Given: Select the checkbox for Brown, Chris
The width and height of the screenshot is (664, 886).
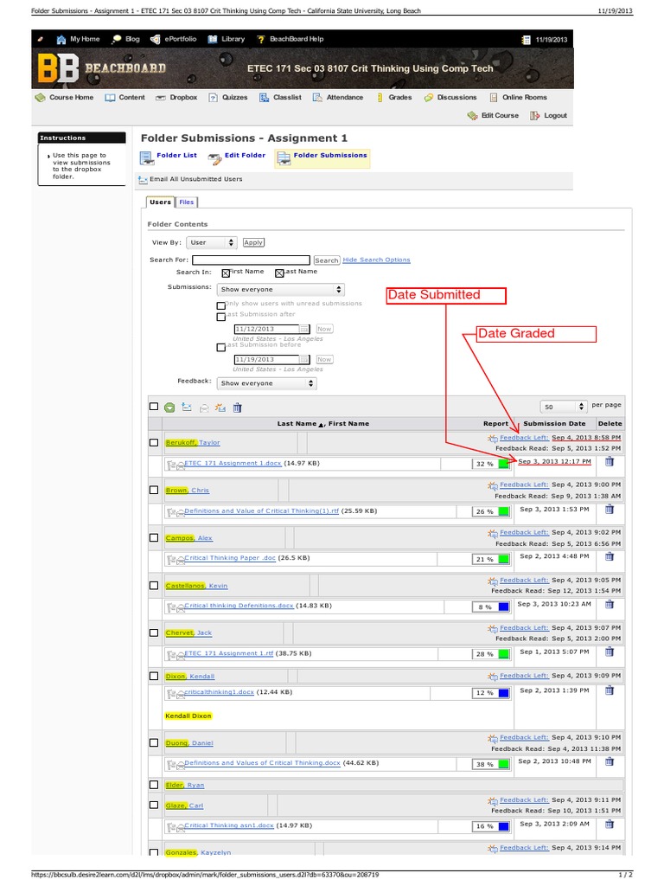Looking at the screenshot, I should [154, 490].
